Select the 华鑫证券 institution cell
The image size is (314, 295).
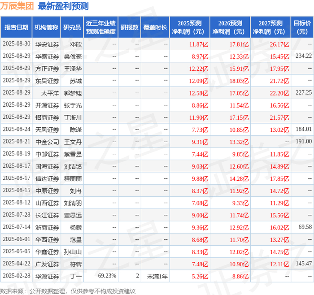click(47, 252)
